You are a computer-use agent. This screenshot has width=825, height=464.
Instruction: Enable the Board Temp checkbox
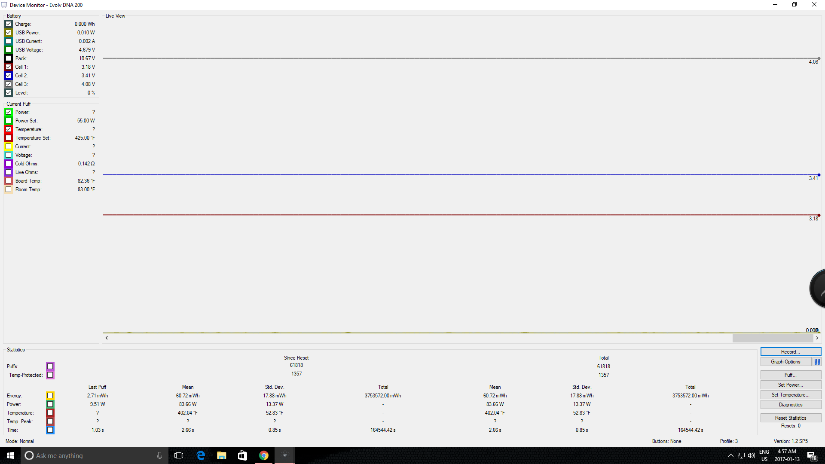9,181
